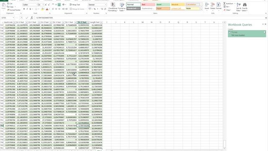Expand the cell styles gallery More arrow
This screenshot has width=268, height=151.
(201, 9)
